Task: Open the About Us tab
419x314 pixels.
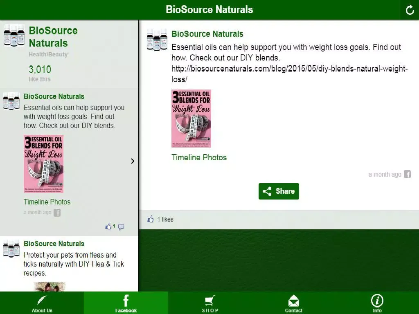Action: pyautogui.click(x=42, y=303)
